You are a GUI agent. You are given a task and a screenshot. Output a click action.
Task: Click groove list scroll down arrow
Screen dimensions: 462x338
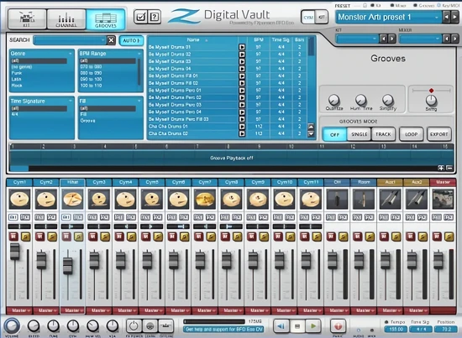(311, 134)
